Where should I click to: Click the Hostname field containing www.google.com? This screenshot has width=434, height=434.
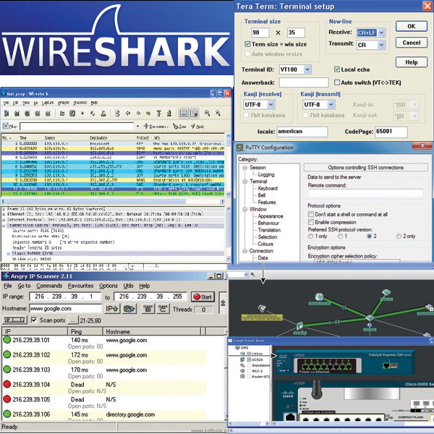pos(66,309)
